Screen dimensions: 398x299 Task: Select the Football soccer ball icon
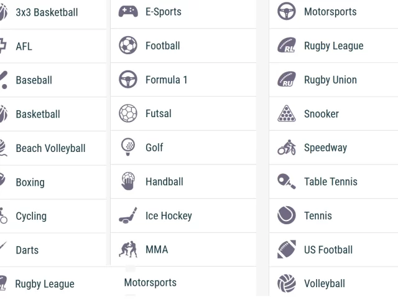[x=128, y=45]
